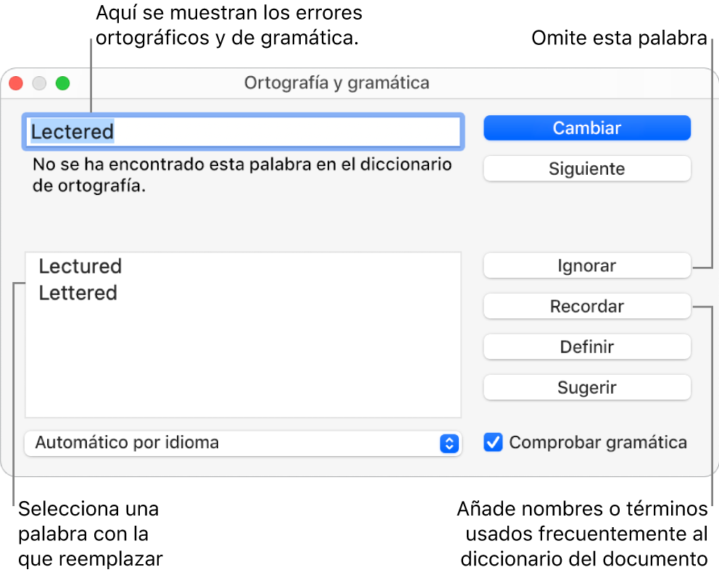Screen dimensions: 719x575
Task: Click the Ortografía y gramática title bar
Action: pyautogui.click(x=336, y=83)
